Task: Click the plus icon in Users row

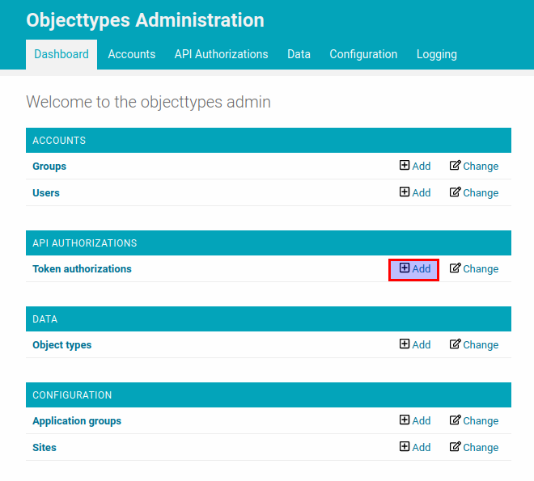Action: pyautogui.click(x=405, y=192)
